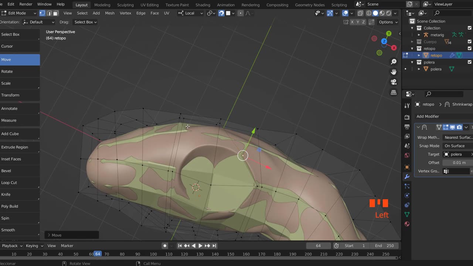Collapse the Shrinkwrap modifier panel
Viewport: 473px width, 266px height.
[418, 127]
